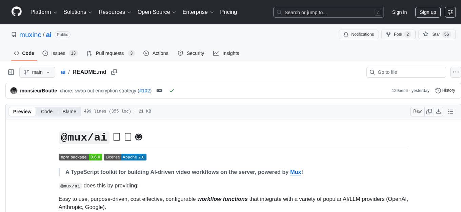Open the main branch dropdown
Screen dimensions: 461x212
click(37, 72)
